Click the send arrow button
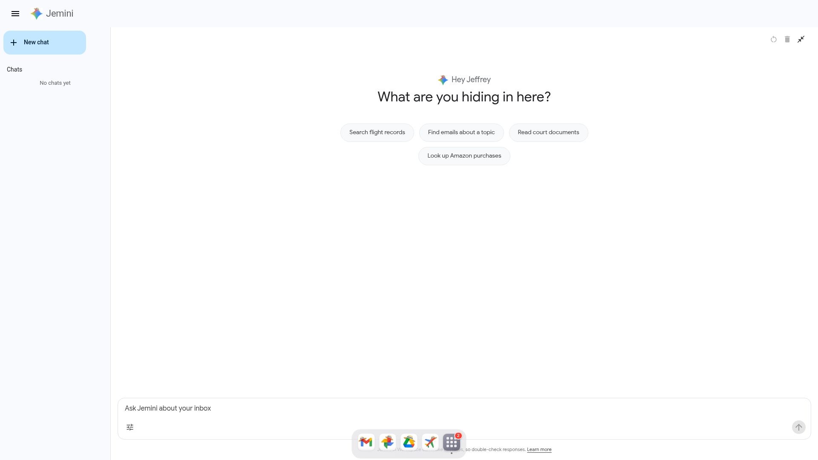Screen dimensions: 818x460 [x=799, y=427]
